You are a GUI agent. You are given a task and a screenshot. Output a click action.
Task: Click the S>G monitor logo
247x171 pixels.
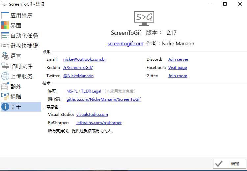[x=144, y=18]
